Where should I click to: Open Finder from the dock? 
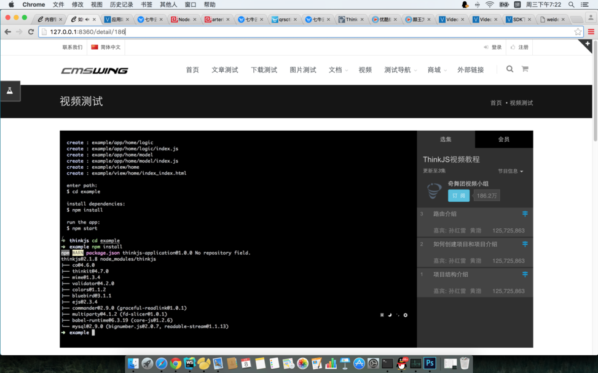pos(133,363)
